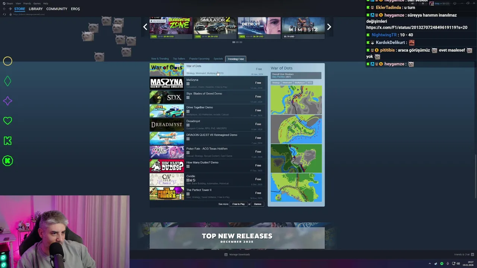Image resolution: width=477 pixels, height=268 pixels.
Task: Open Poker Fate - ACG Texas Hold'em entry
Action: (x=207, y=152)
